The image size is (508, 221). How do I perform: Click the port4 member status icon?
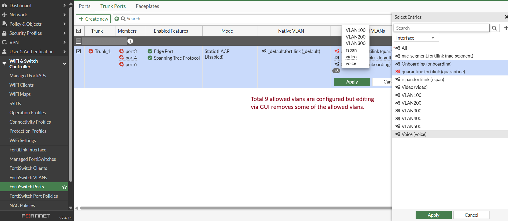(x=122, y=58)
